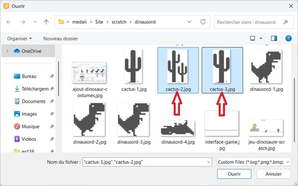Open Bureau in the sidebar
This screenshot has width=298, height=186.
coord(29,76)
